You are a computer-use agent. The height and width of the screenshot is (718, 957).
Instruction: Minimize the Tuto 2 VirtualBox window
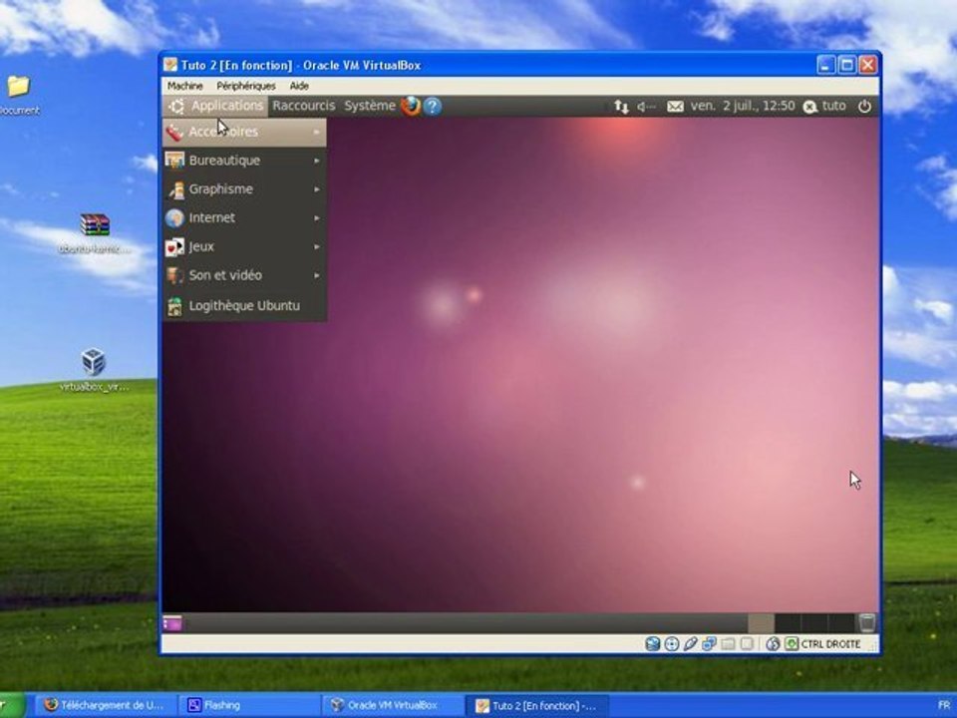[825, 65]
